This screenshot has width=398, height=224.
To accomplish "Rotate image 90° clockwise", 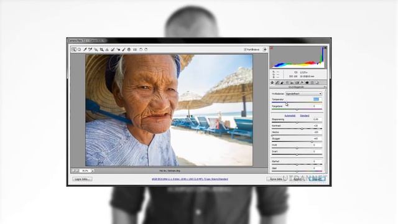I will (146, 50).
